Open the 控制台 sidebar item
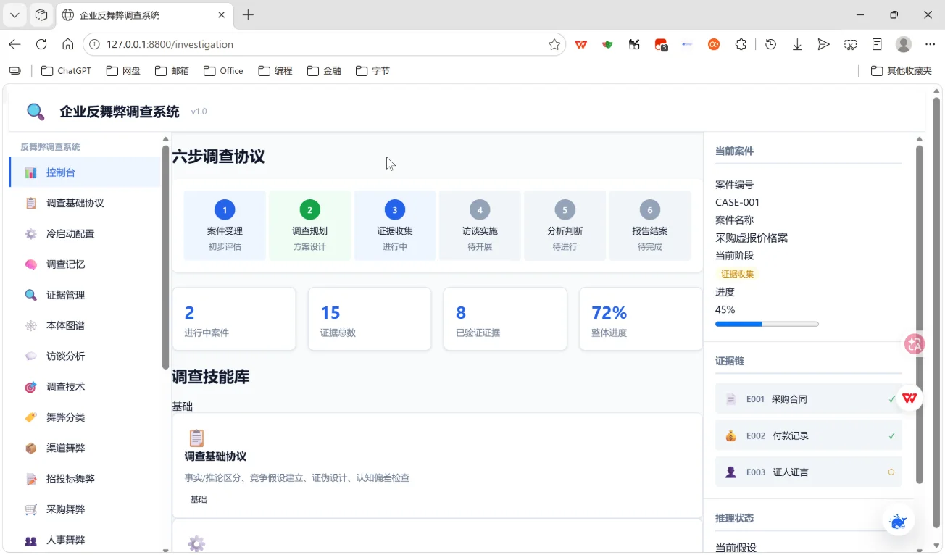The width and height of the screenshot is (945, 555). (x=85, y=172)
